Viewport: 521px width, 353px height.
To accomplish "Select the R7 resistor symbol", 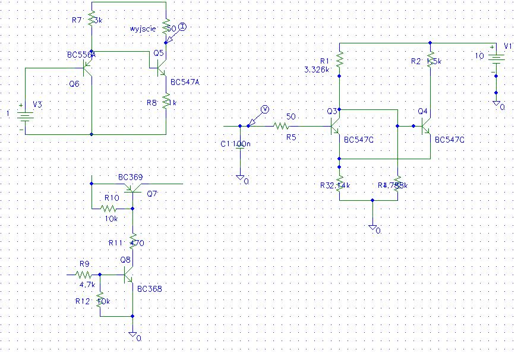I will (x=91, y=19).
